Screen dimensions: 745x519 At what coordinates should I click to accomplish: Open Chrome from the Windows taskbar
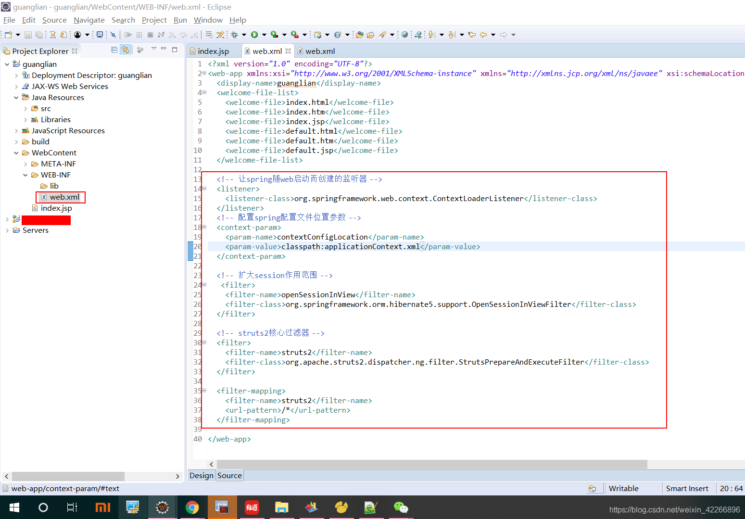click(192, 507)
